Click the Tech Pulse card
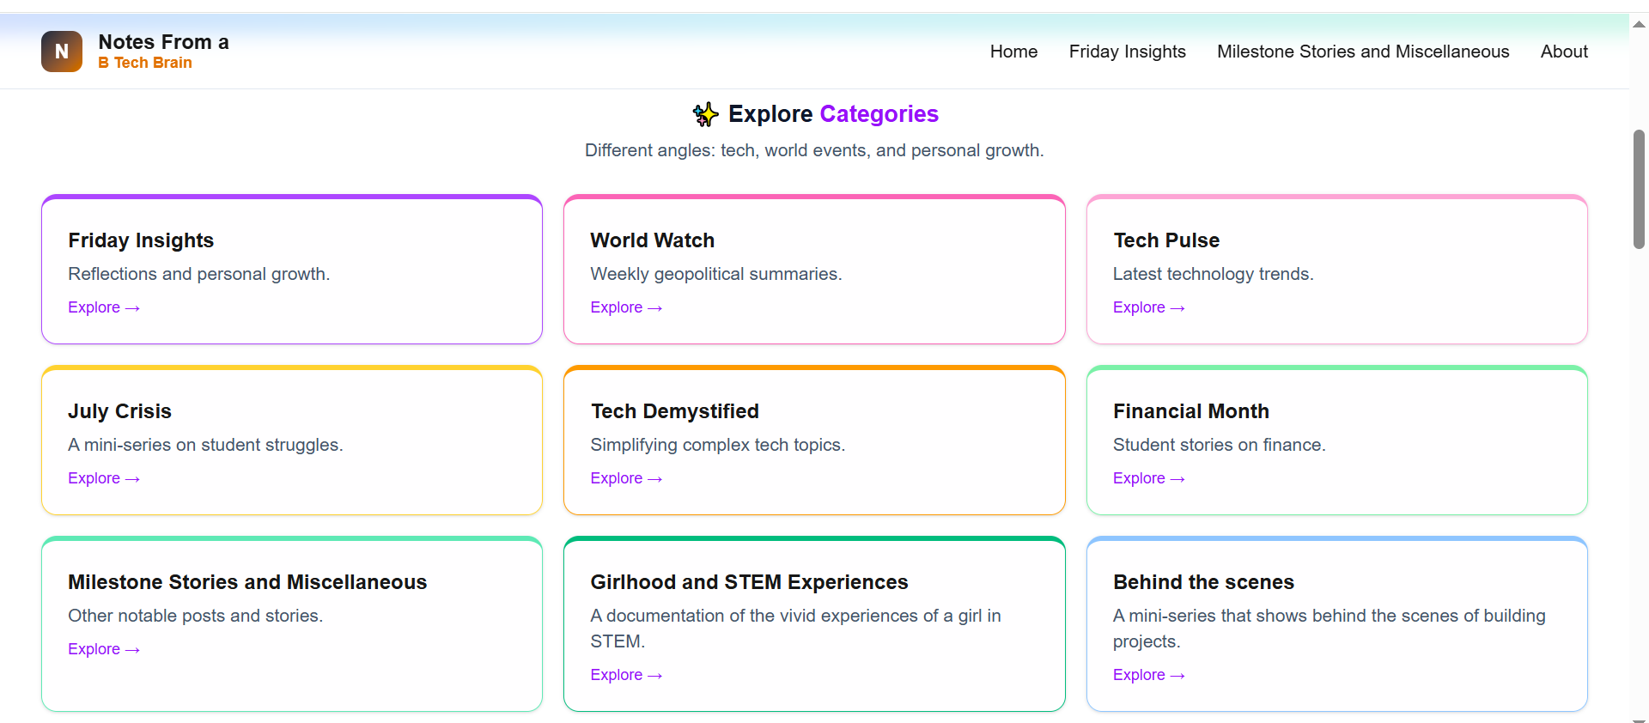 pos(1336,270)
